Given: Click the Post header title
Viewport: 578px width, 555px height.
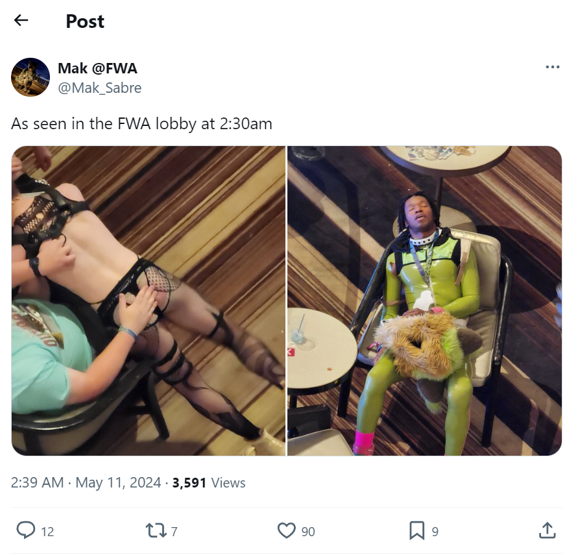Looking at the screenshot, I should pyautogui.click(x=85, y=21).
